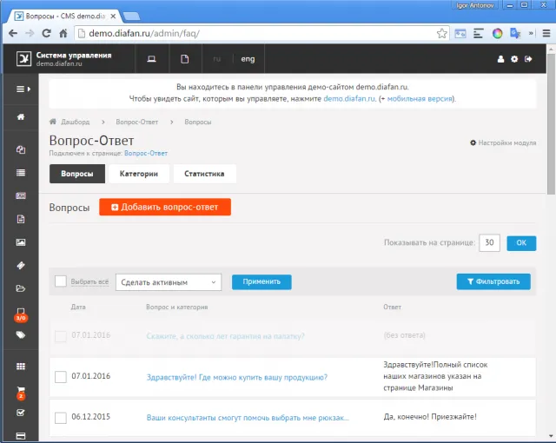Open question about tent warranty years
556x443 pixels.
[225, 336]
